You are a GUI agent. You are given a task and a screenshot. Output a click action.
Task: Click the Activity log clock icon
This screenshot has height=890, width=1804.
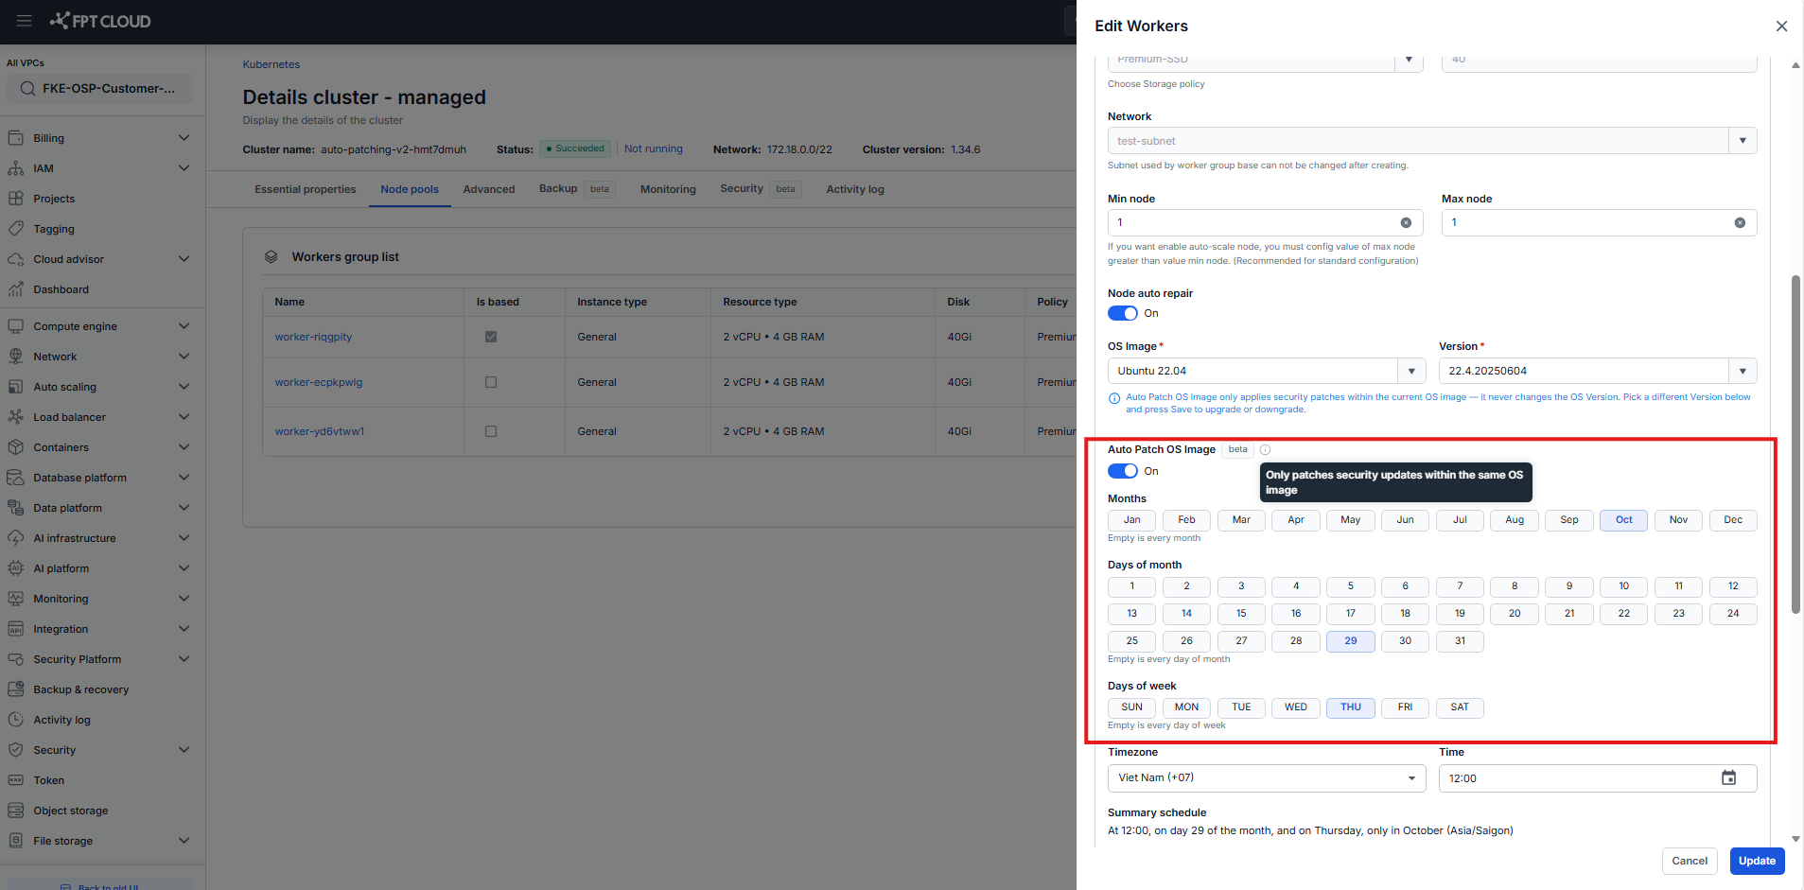[x=16, y=720]
